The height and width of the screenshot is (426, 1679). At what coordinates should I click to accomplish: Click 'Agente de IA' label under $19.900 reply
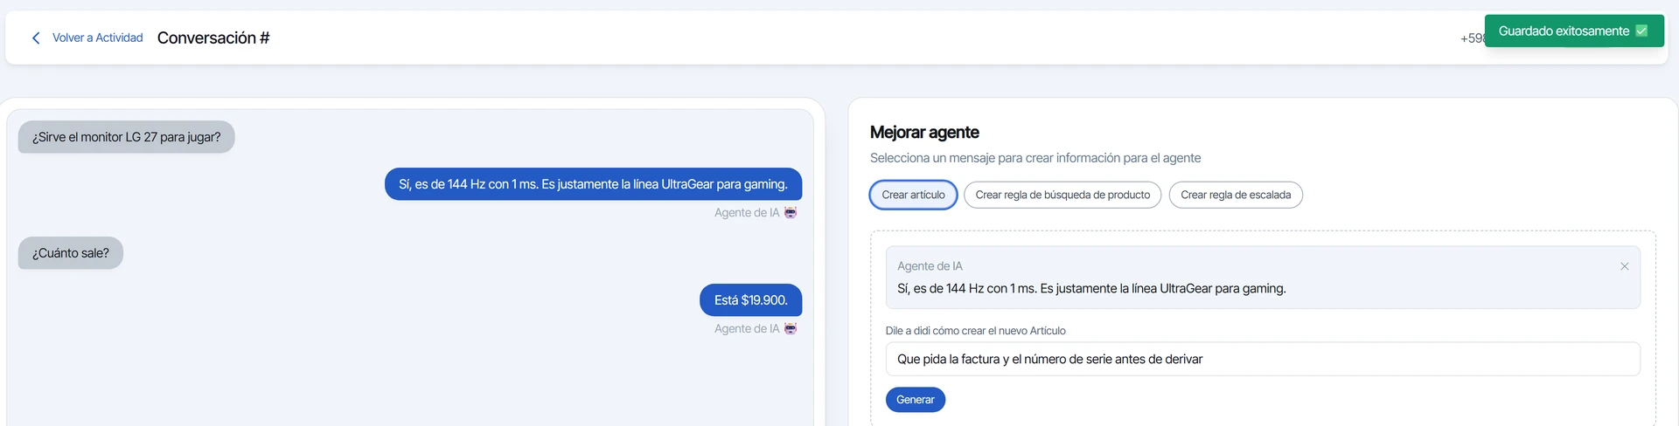(x=747, y=328)
